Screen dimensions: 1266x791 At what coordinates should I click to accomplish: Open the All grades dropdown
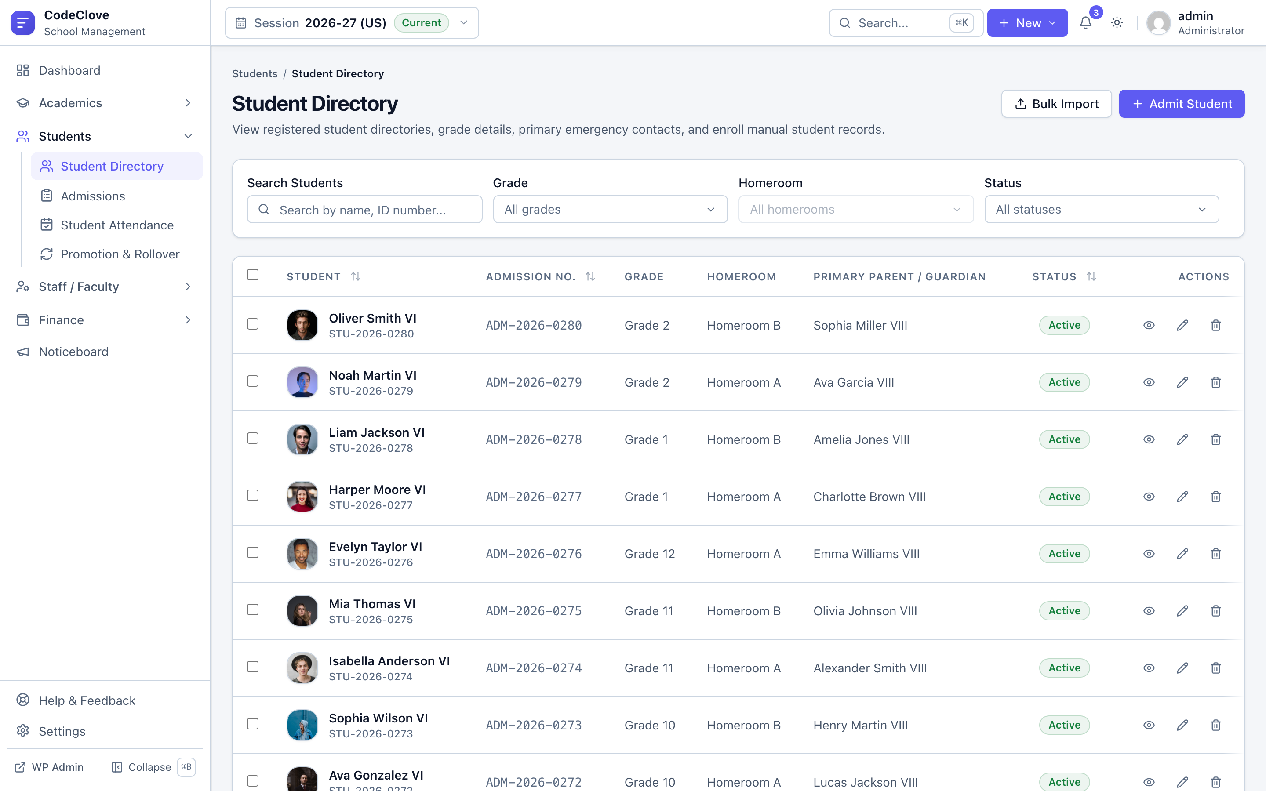point(610,209)
